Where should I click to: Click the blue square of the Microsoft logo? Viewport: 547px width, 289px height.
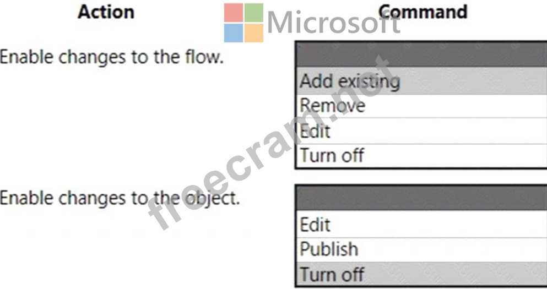234,33
